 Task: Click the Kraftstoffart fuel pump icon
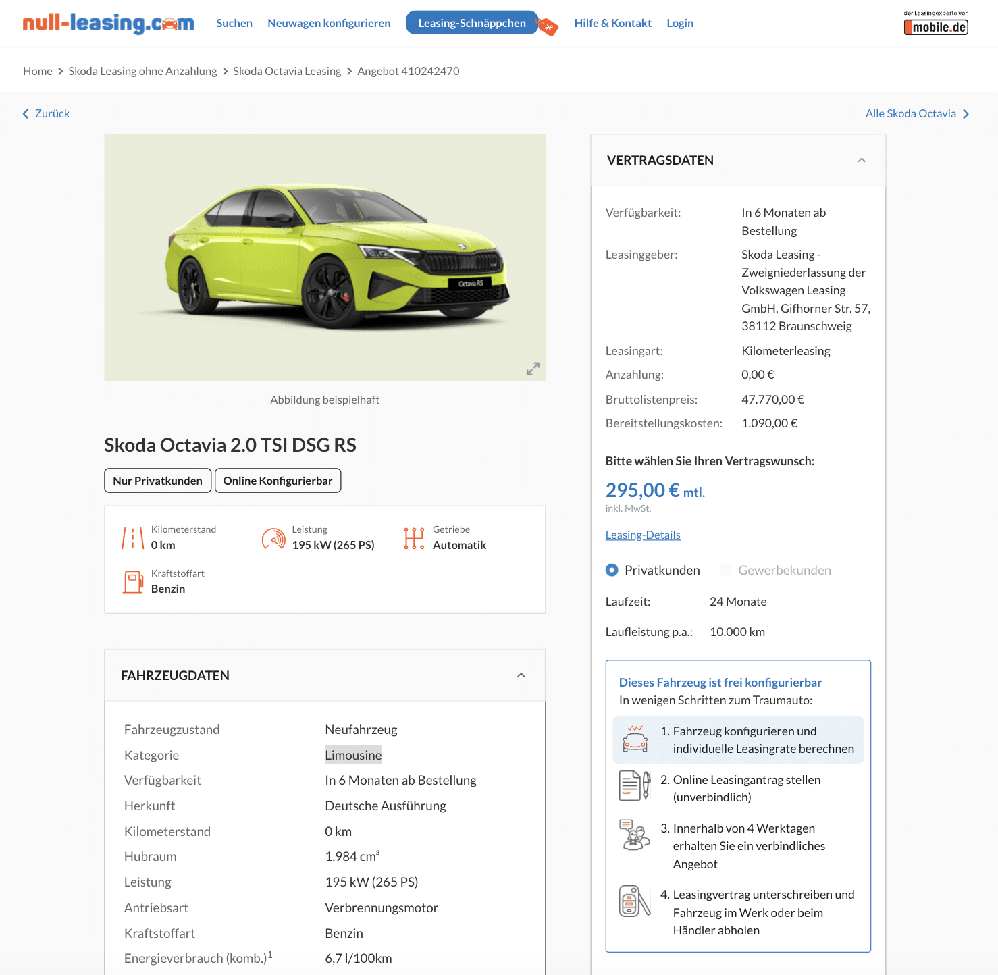point(133,582)
